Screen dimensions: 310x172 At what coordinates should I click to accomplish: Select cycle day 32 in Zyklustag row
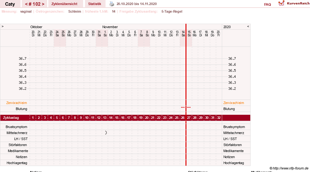coord(219,118)
